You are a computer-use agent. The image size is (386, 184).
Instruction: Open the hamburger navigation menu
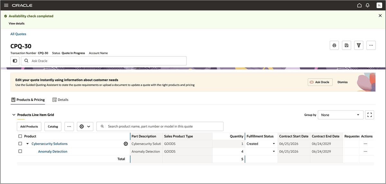coord(6,5)
